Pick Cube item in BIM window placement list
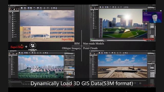This screenshot has height=92, width=164. pyautogui.click(x=13, y=24)
